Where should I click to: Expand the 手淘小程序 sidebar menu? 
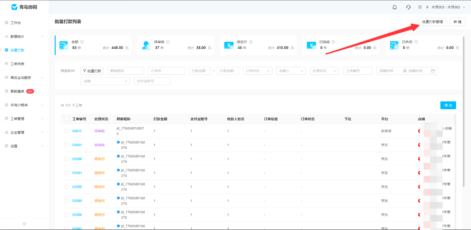[x=43, y=105]
